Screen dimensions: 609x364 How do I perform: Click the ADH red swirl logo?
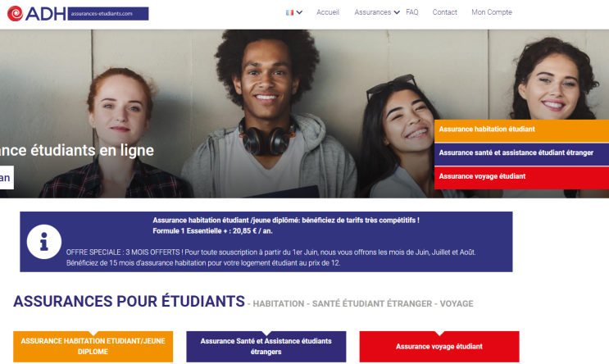(15, 14)
